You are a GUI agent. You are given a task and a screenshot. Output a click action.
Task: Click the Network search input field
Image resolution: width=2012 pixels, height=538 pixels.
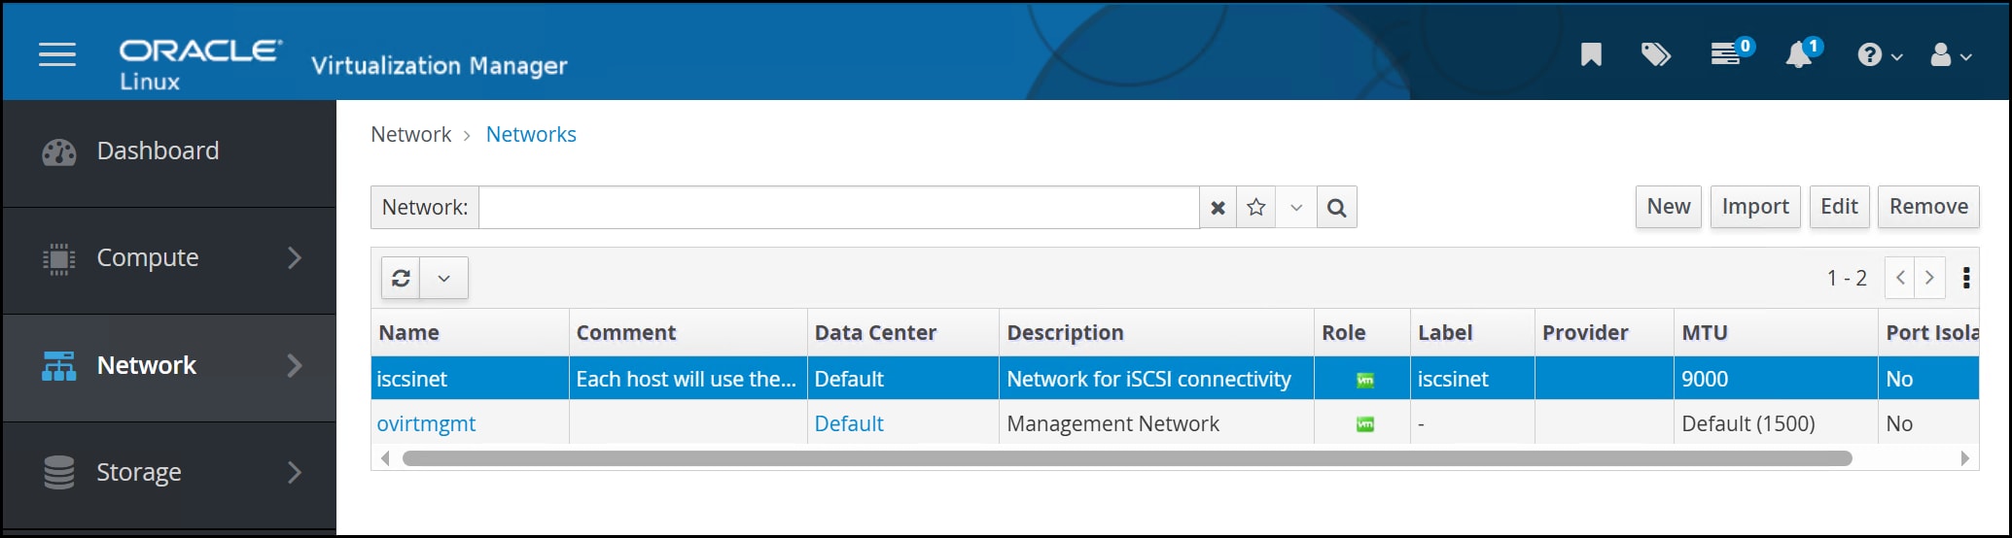click(x=838, y=207)
